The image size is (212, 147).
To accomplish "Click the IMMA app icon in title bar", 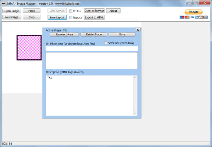I will point(4,4).
